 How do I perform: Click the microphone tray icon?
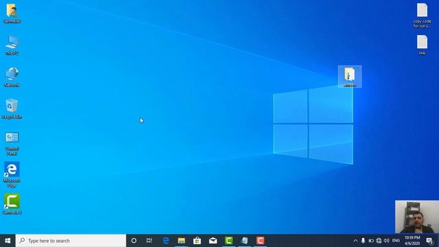(x=363, y=241)
